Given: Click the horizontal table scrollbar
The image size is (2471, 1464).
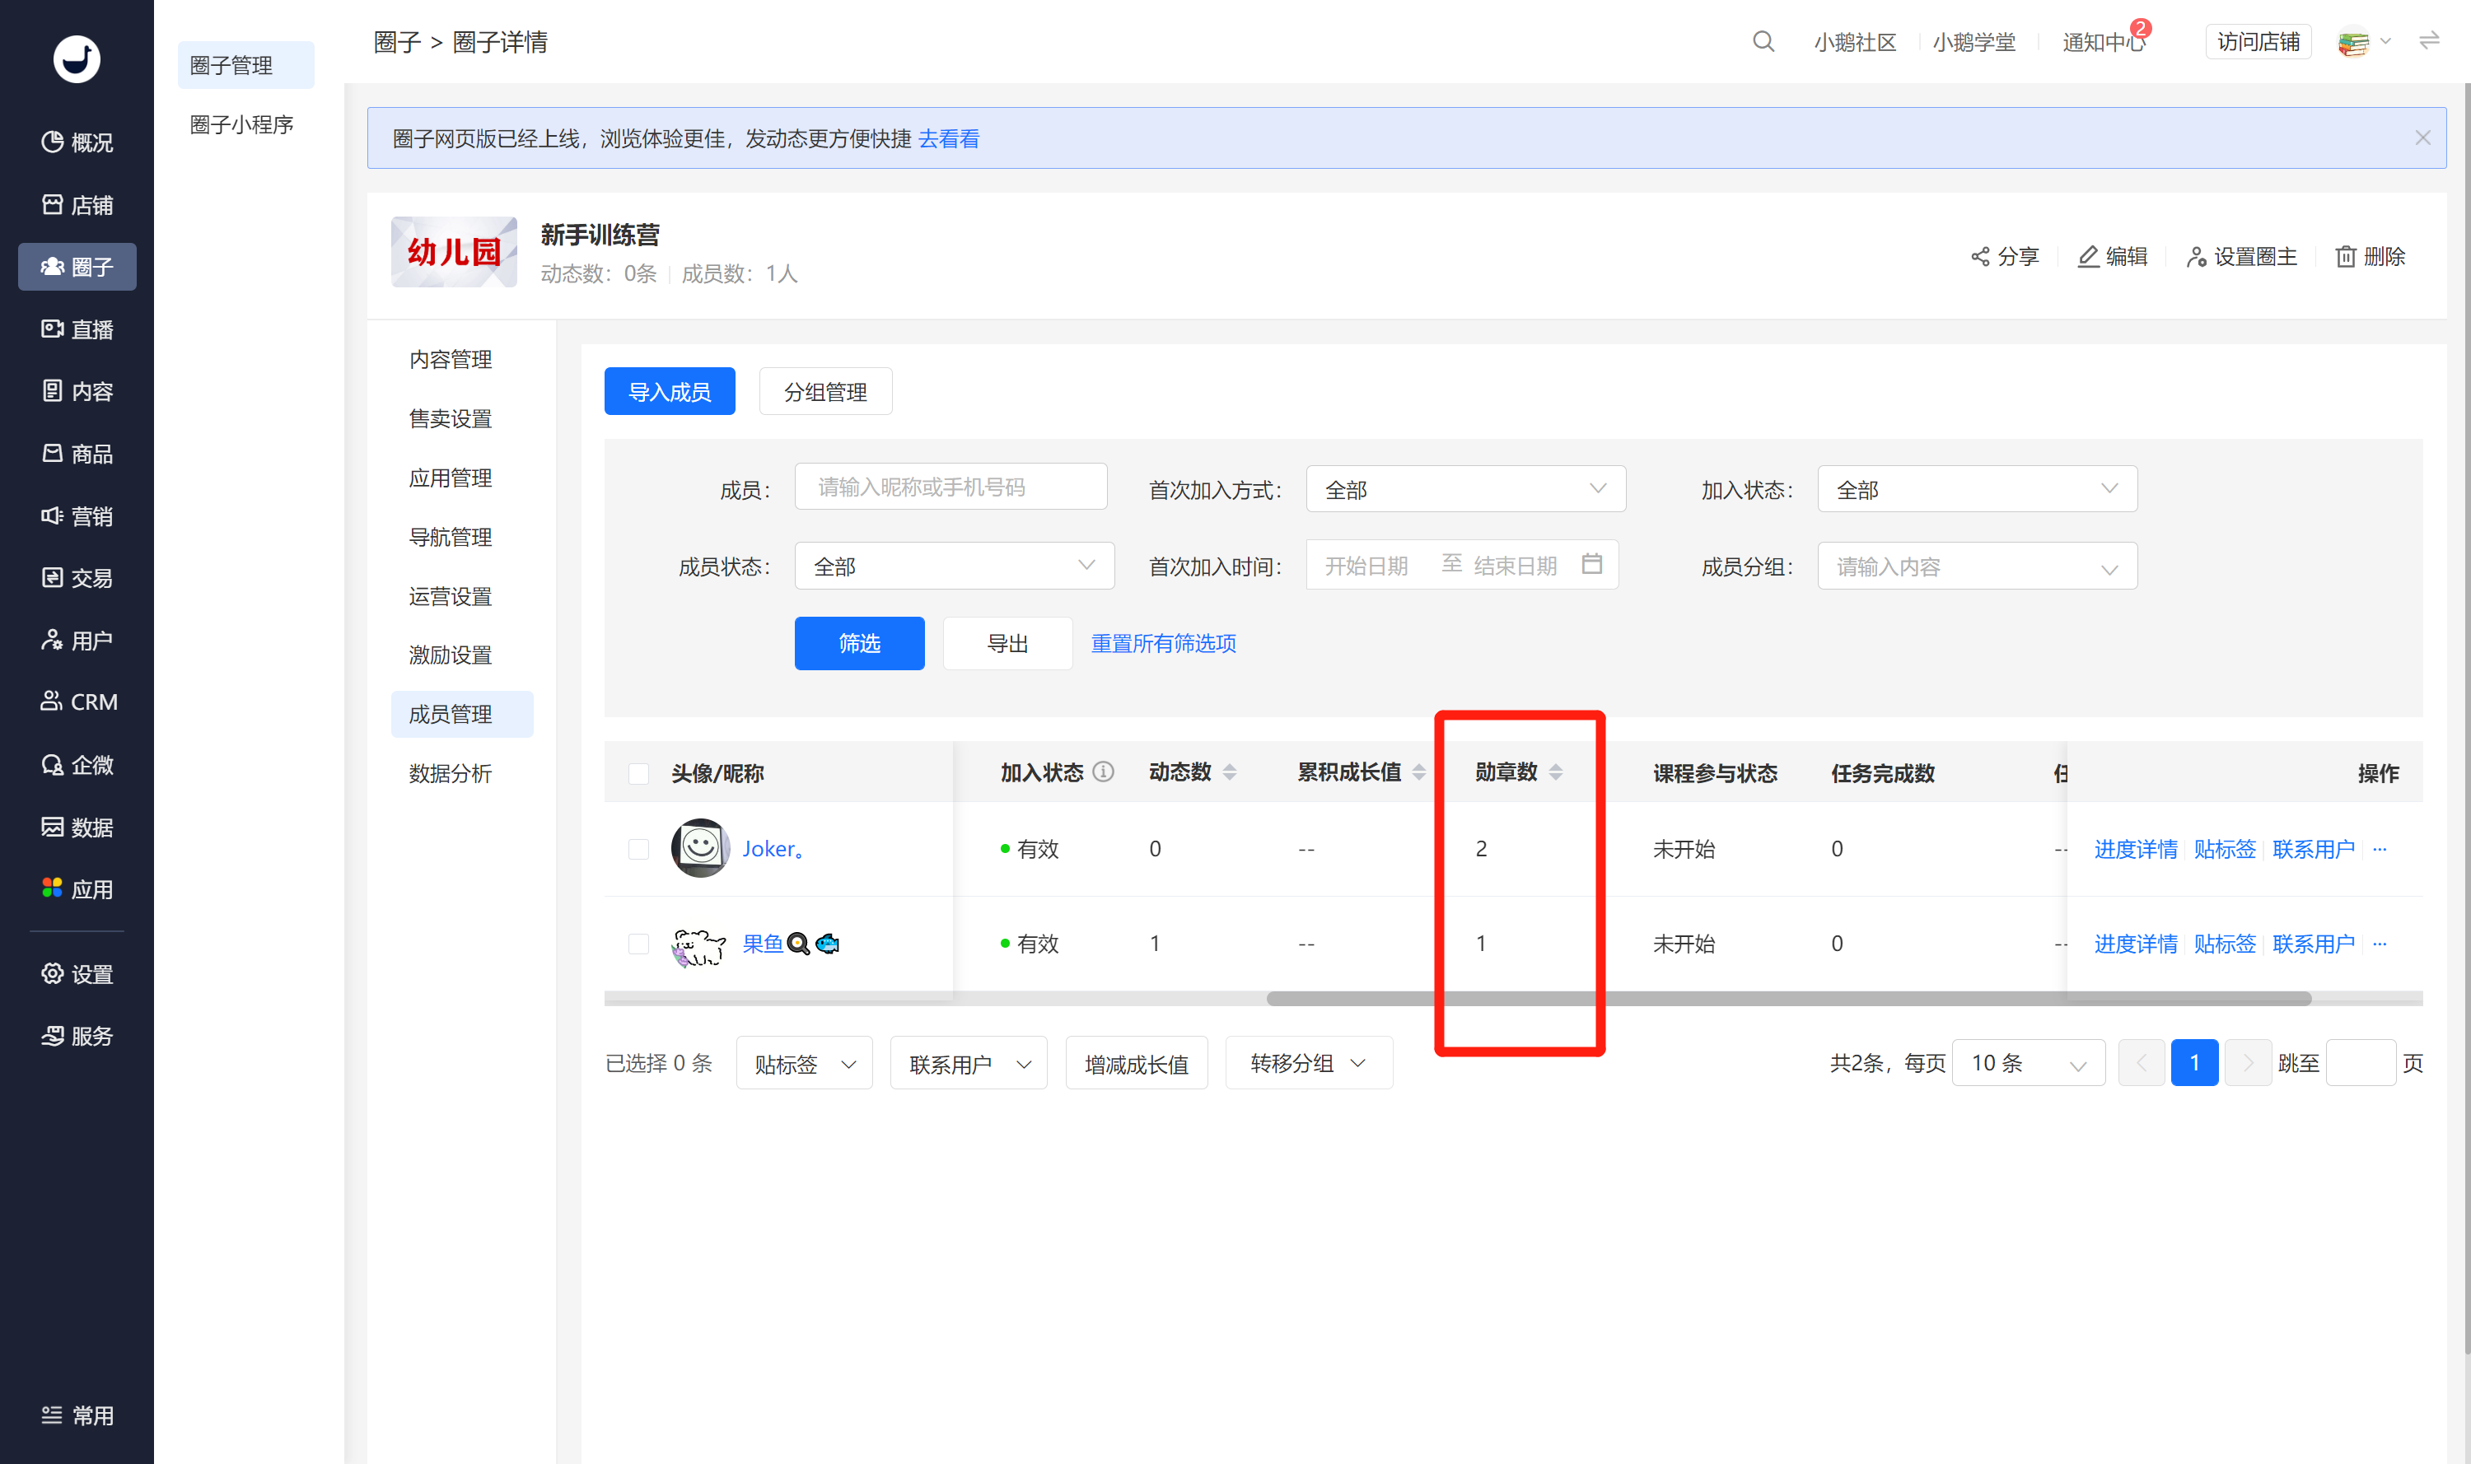Looking at the screenshot, I should pyautogui.click(x=1788, y=998).
